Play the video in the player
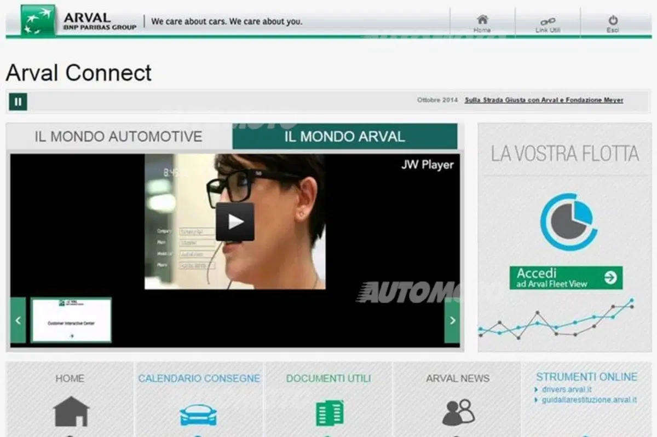The image size is (657, 437). click(235, 222)
